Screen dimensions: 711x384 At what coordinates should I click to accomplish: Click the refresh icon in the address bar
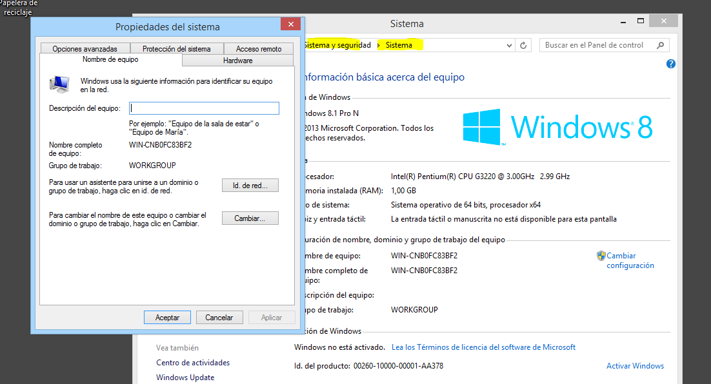click(523, 45)
